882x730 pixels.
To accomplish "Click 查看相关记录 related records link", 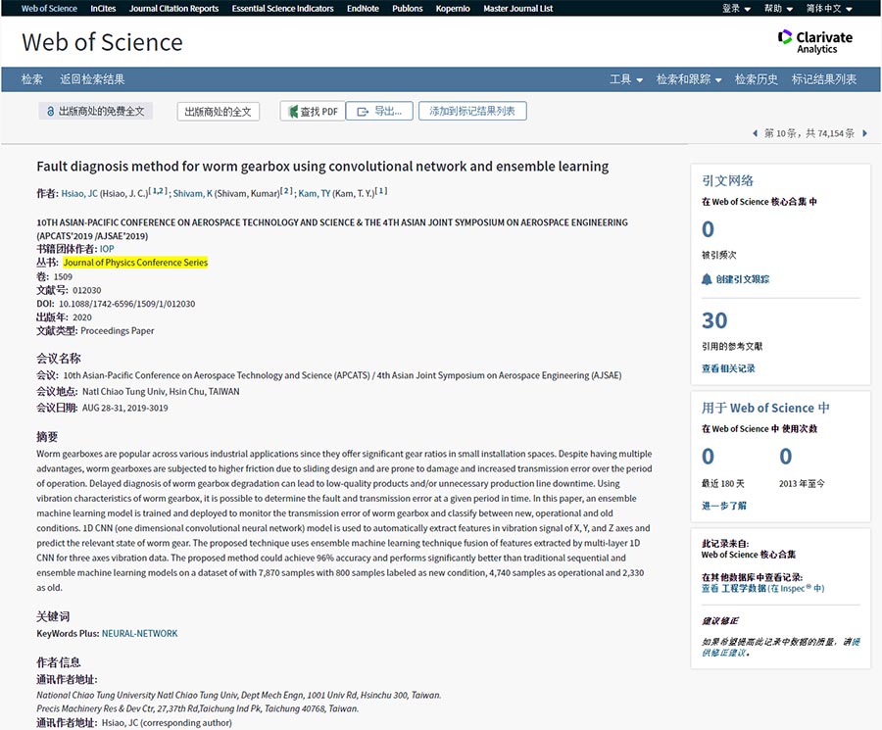I will pyautogui.click(x=728, y=368).
